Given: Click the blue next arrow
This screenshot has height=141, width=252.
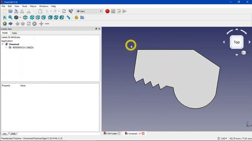Looking at the screenshot, I should coord(11,23).
